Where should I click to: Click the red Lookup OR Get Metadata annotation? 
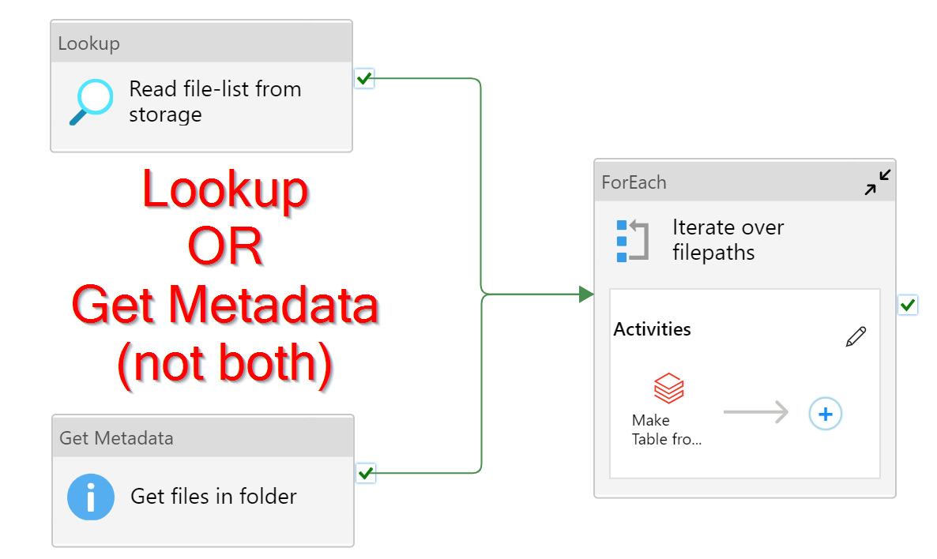click(227, 276)
